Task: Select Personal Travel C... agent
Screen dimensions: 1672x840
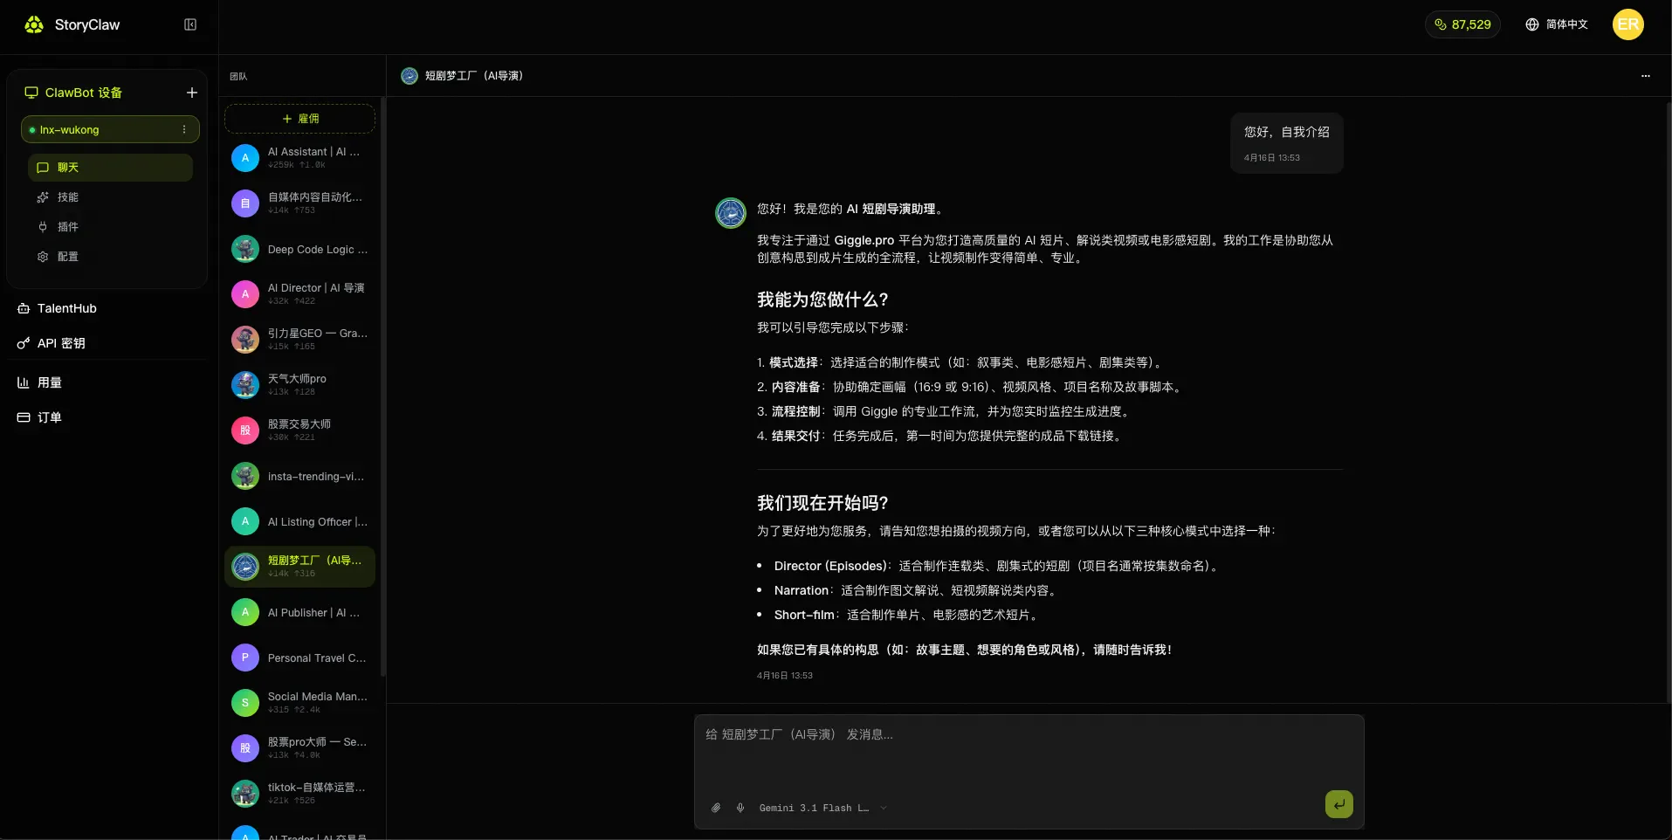Action: point(300,658)
